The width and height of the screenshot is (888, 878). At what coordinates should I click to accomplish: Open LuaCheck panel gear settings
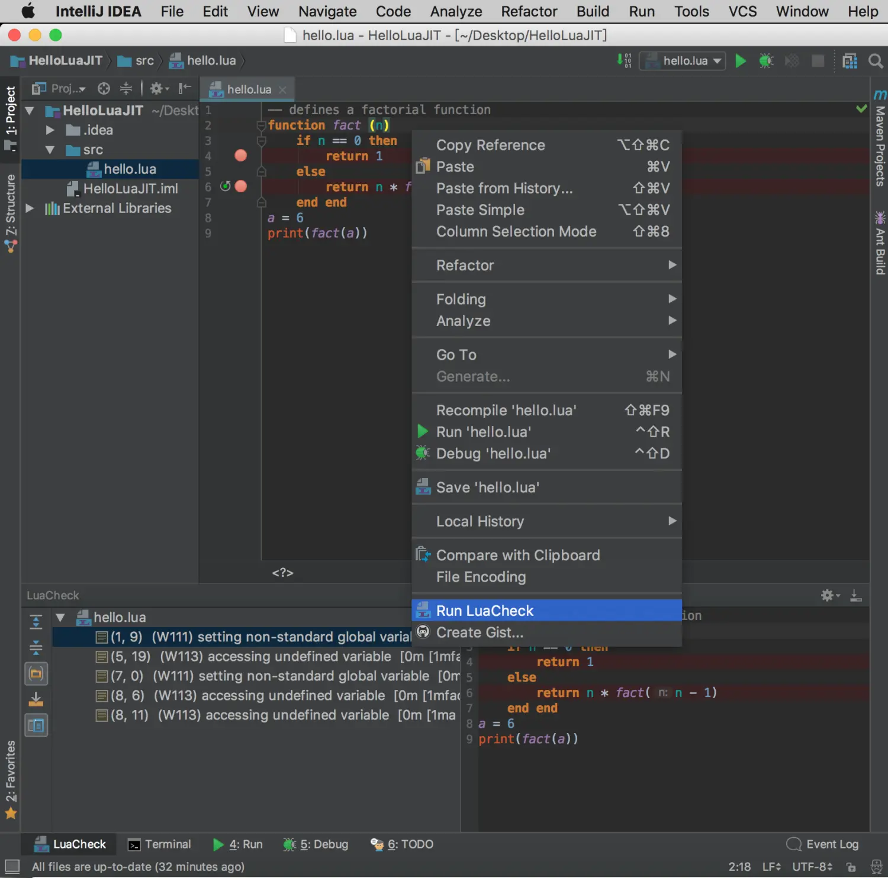pos(830,596)
